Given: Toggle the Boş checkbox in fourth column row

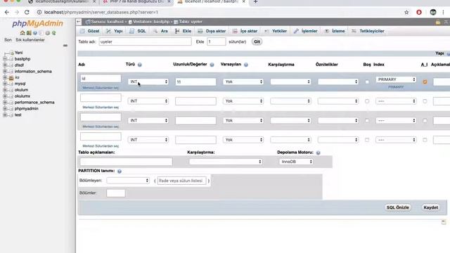Looking at the screenshot, I should 367,140.
